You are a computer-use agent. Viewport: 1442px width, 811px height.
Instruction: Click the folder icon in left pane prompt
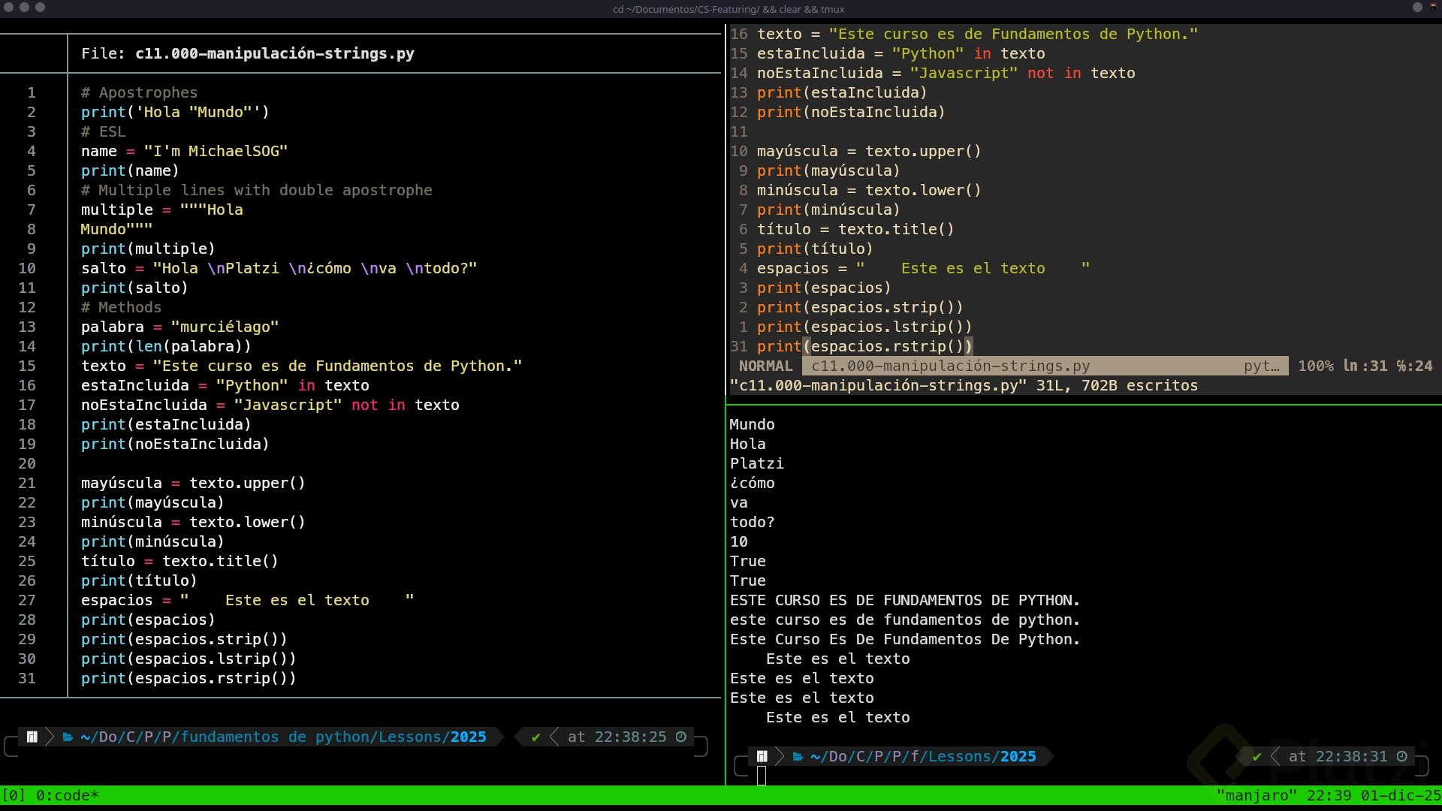(68, 737)
